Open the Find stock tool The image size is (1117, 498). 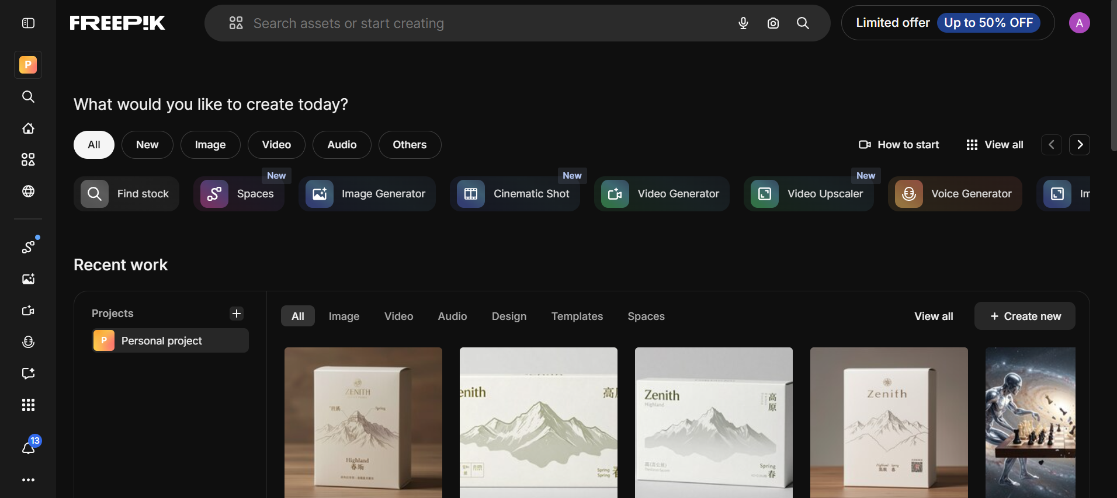pos(126,194)
